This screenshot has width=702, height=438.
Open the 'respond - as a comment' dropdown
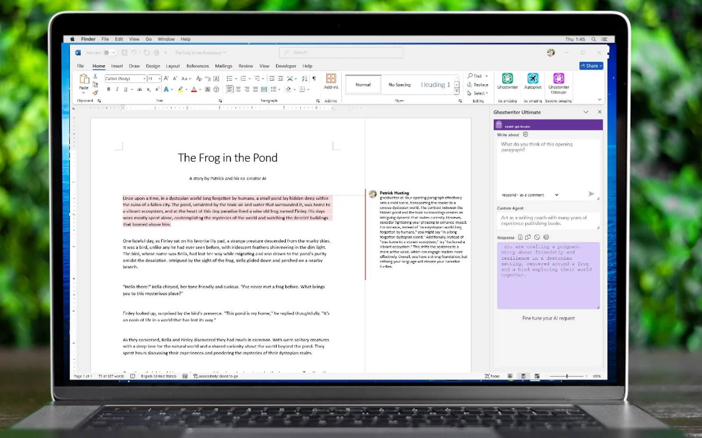tap(530, 195)
